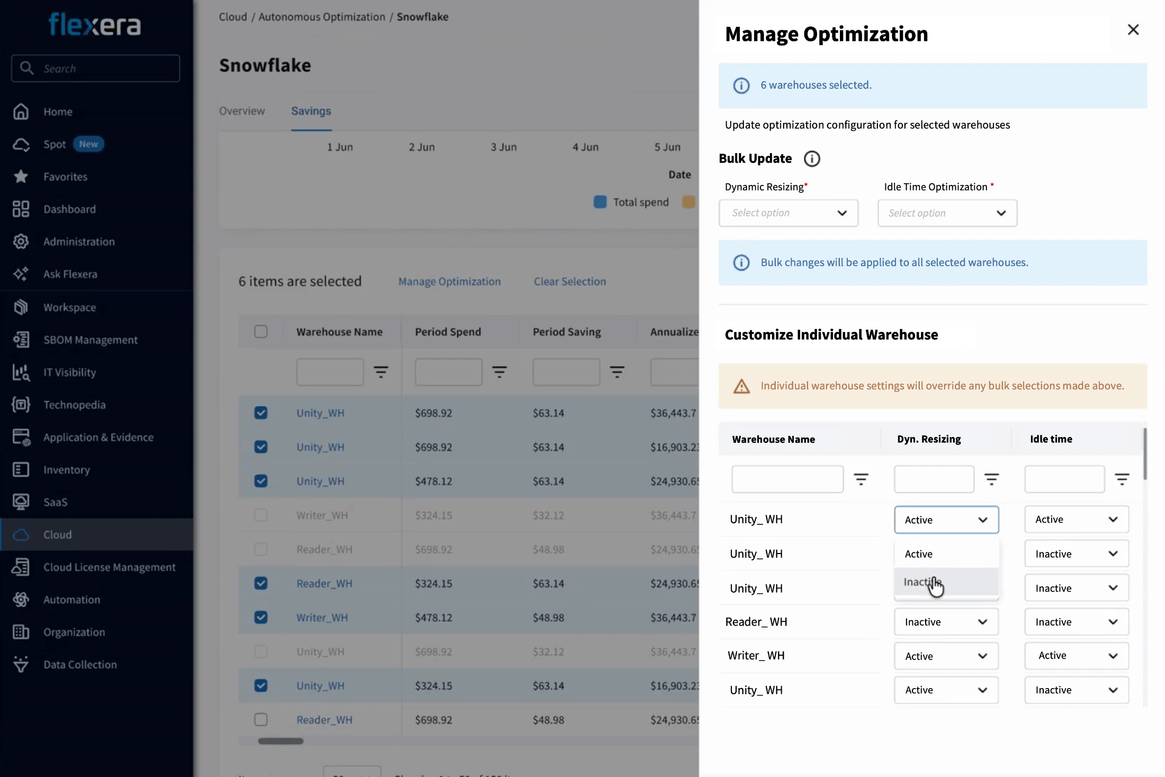The image size is (1165, 777).
Task: Click the Administration gear icon
Action: click(x=21, y=242)
